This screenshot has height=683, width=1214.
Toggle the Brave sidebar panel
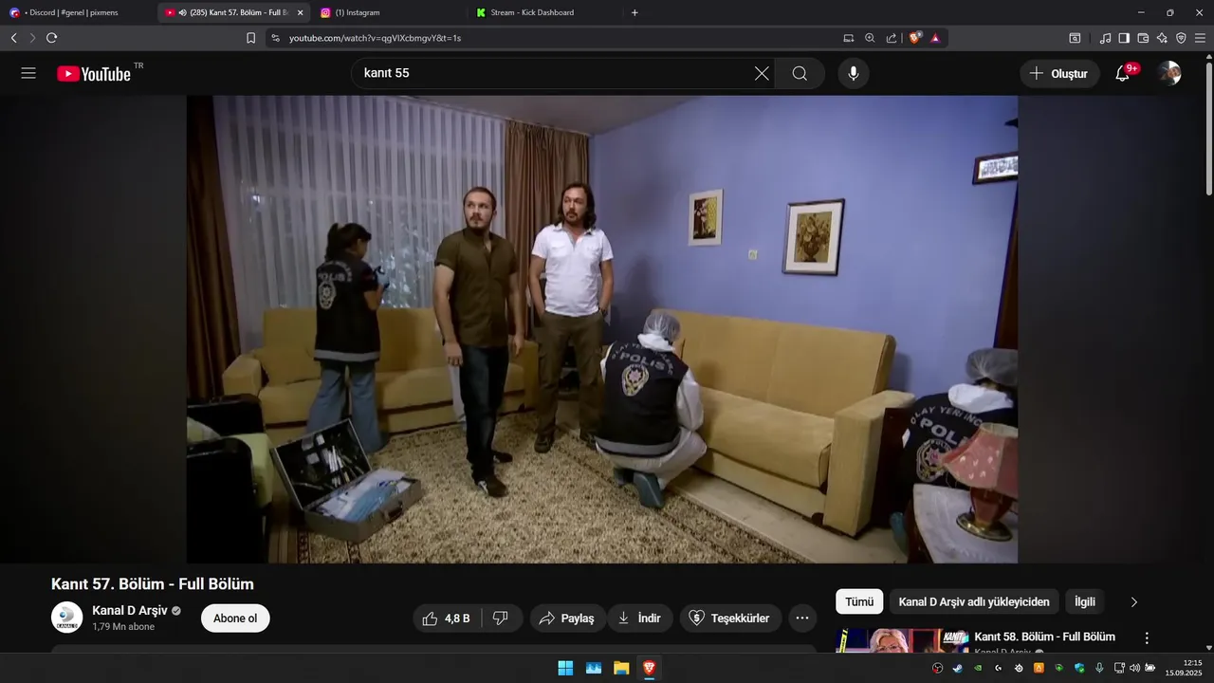coord(1124,38)
